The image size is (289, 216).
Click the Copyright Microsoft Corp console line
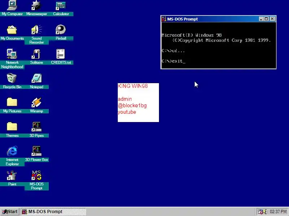point(221,40)
